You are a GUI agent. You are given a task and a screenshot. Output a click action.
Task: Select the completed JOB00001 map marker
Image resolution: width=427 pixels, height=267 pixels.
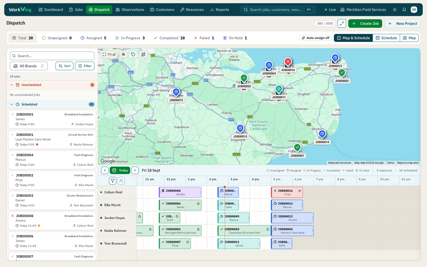point(297,148)
